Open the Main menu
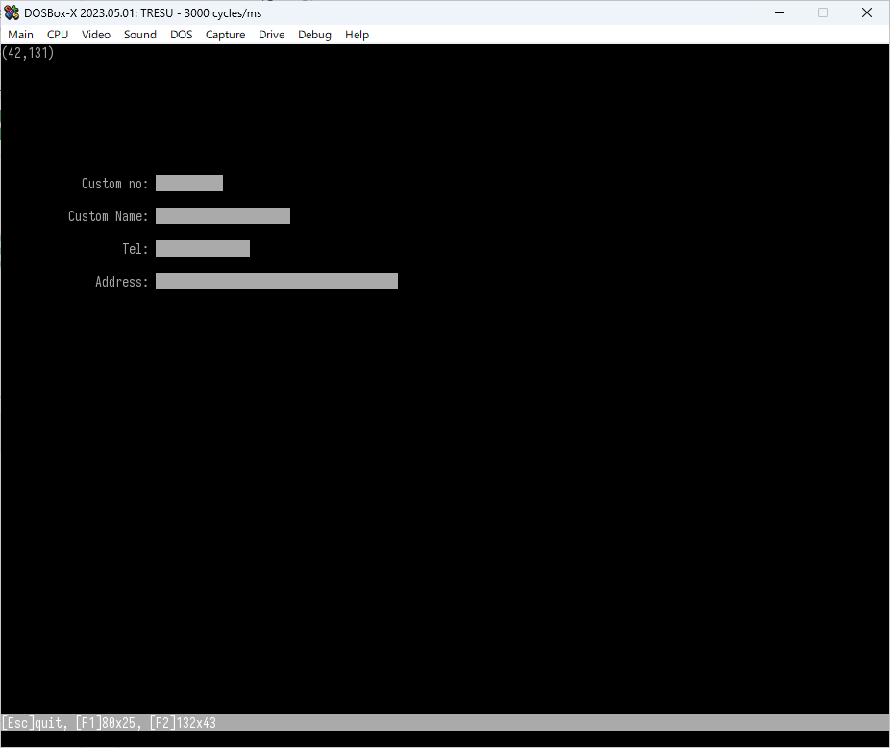The image size is (890, 748). (20, 35)
